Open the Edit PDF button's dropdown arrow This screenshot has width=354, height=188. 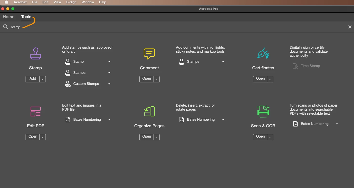click(43, 137)
